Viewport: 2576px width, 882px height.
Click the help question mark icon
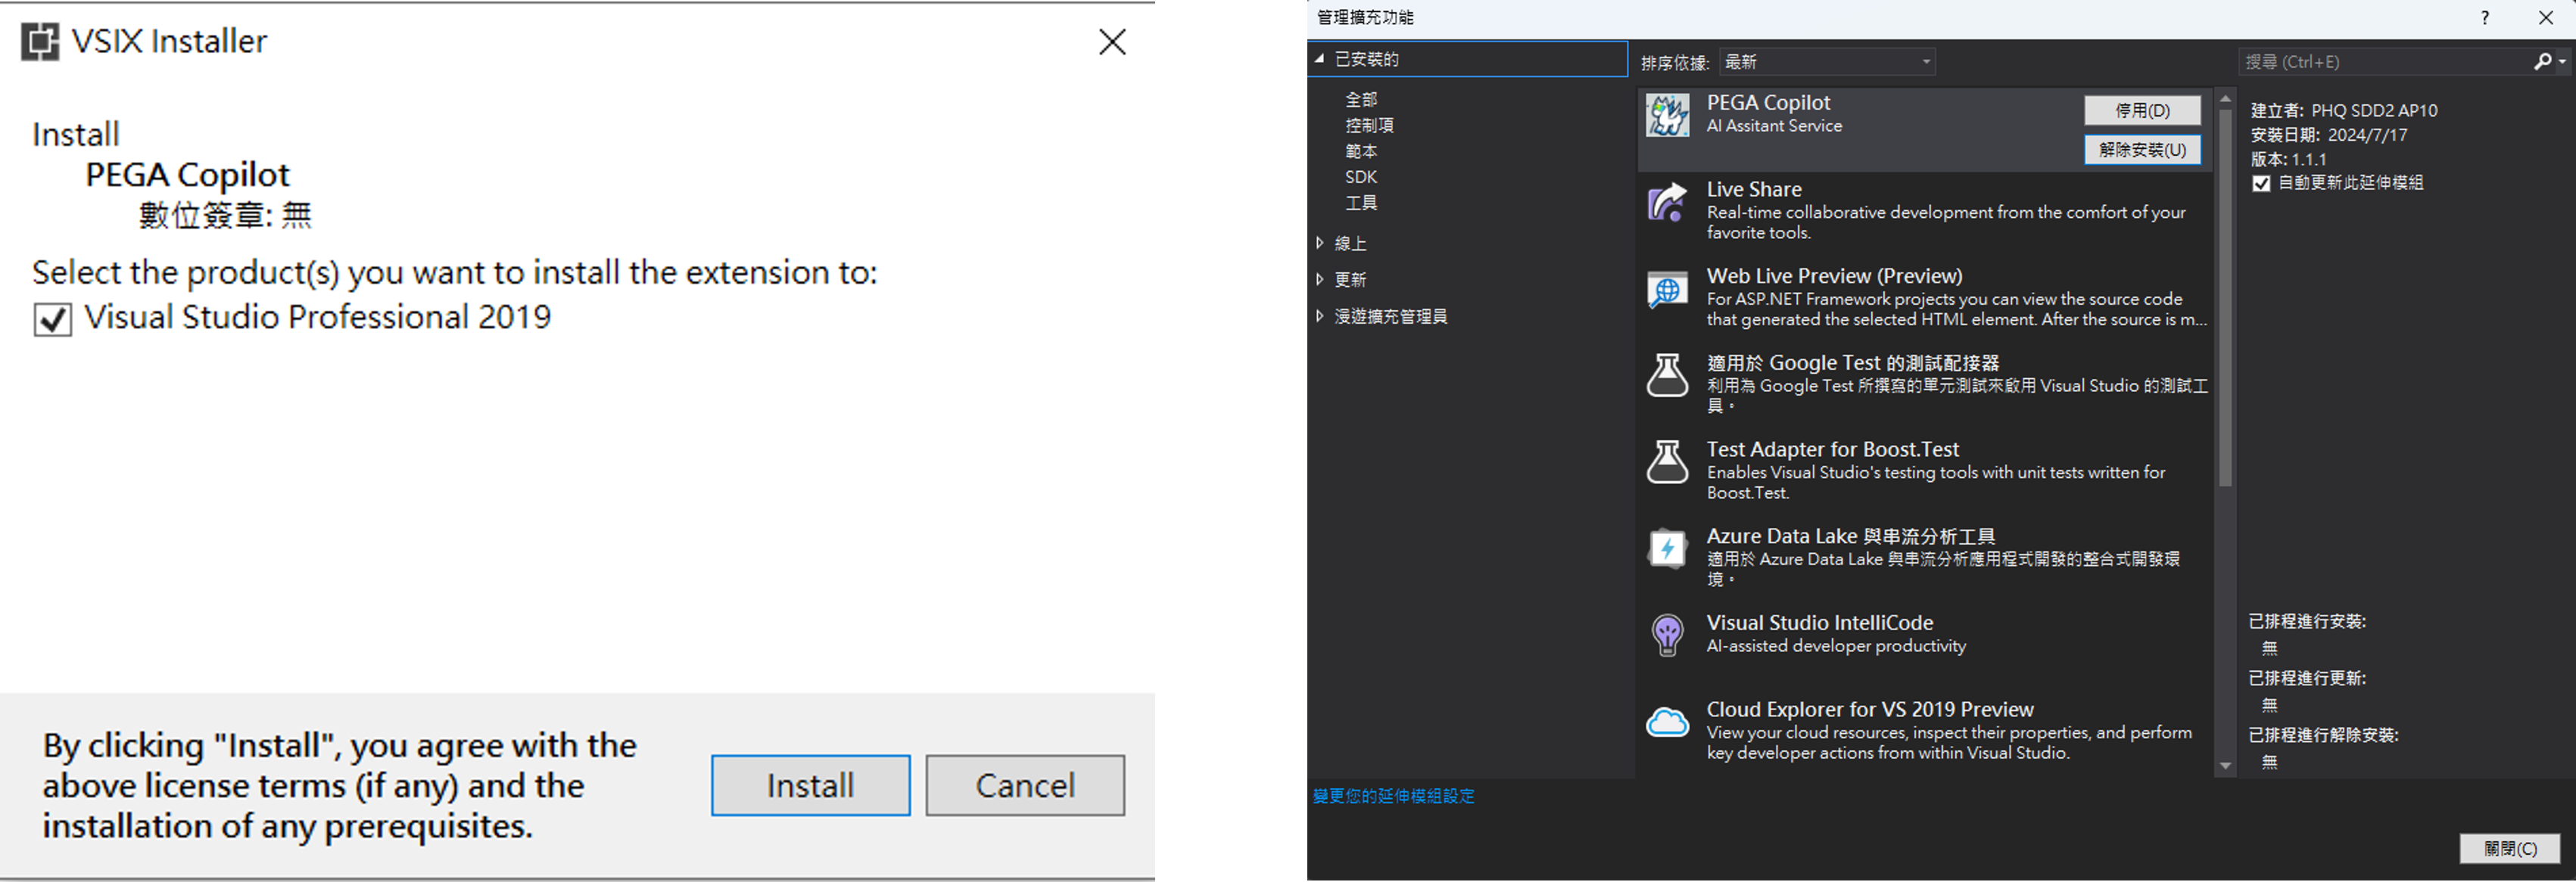click(2485, 17)
